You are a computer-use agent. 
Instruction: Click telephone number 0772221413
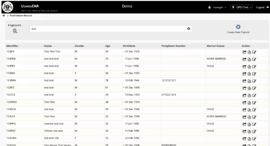[169, 95]
